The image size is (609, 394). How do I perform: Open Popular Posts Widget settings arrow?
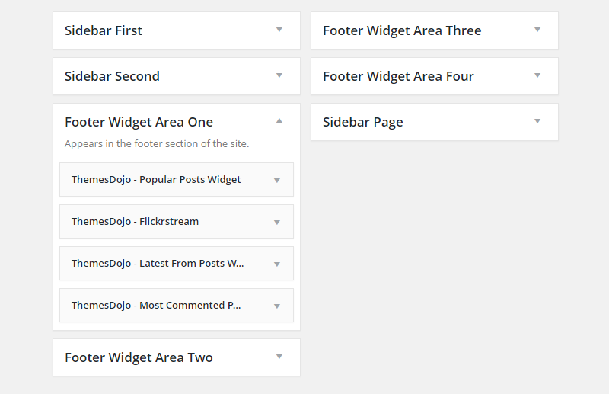(277, 181)
